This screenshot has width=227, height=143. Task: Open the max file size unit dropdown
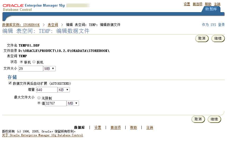[x=73, y=103]
